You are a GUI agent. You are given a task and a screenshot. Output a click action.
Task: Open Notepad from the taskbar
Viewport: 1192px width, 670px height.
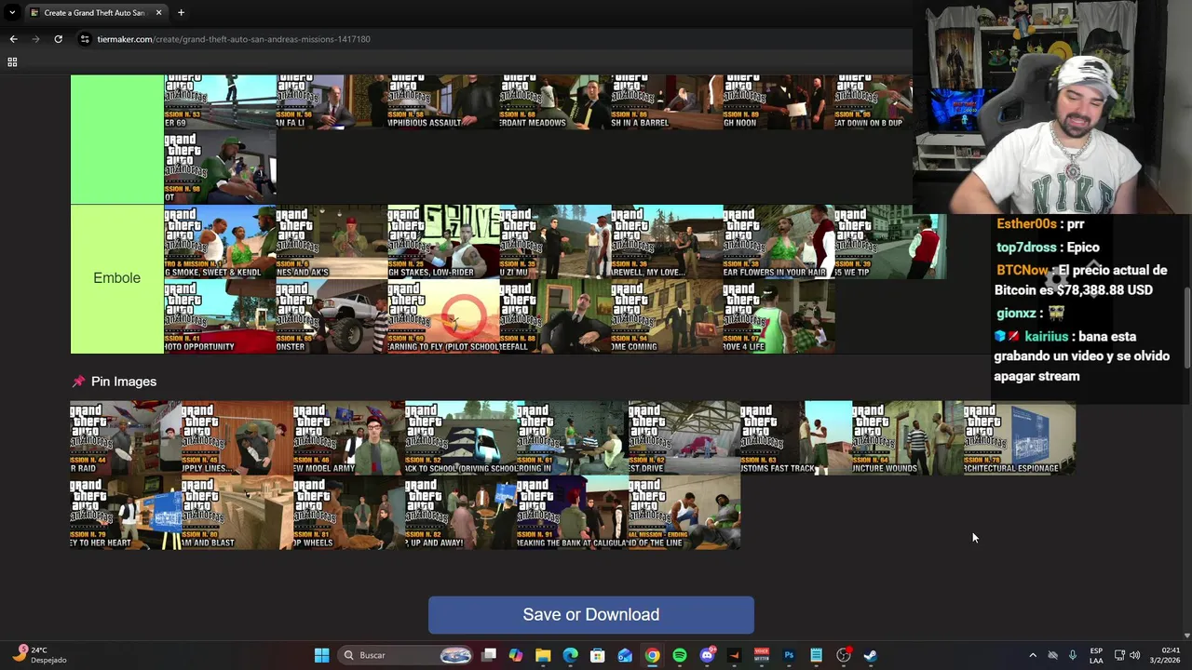[x=816, y=655]
